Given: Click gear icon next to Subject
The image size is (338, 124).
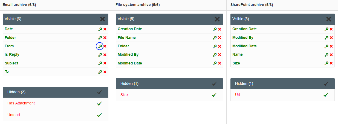Looking at the screenshot, I should [x=100, y=63].
